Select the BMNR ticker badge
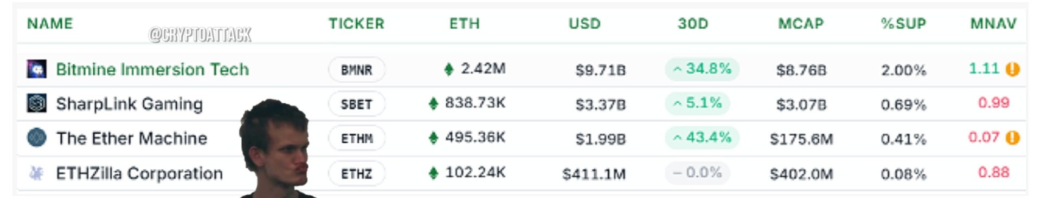 pos(357,70)
